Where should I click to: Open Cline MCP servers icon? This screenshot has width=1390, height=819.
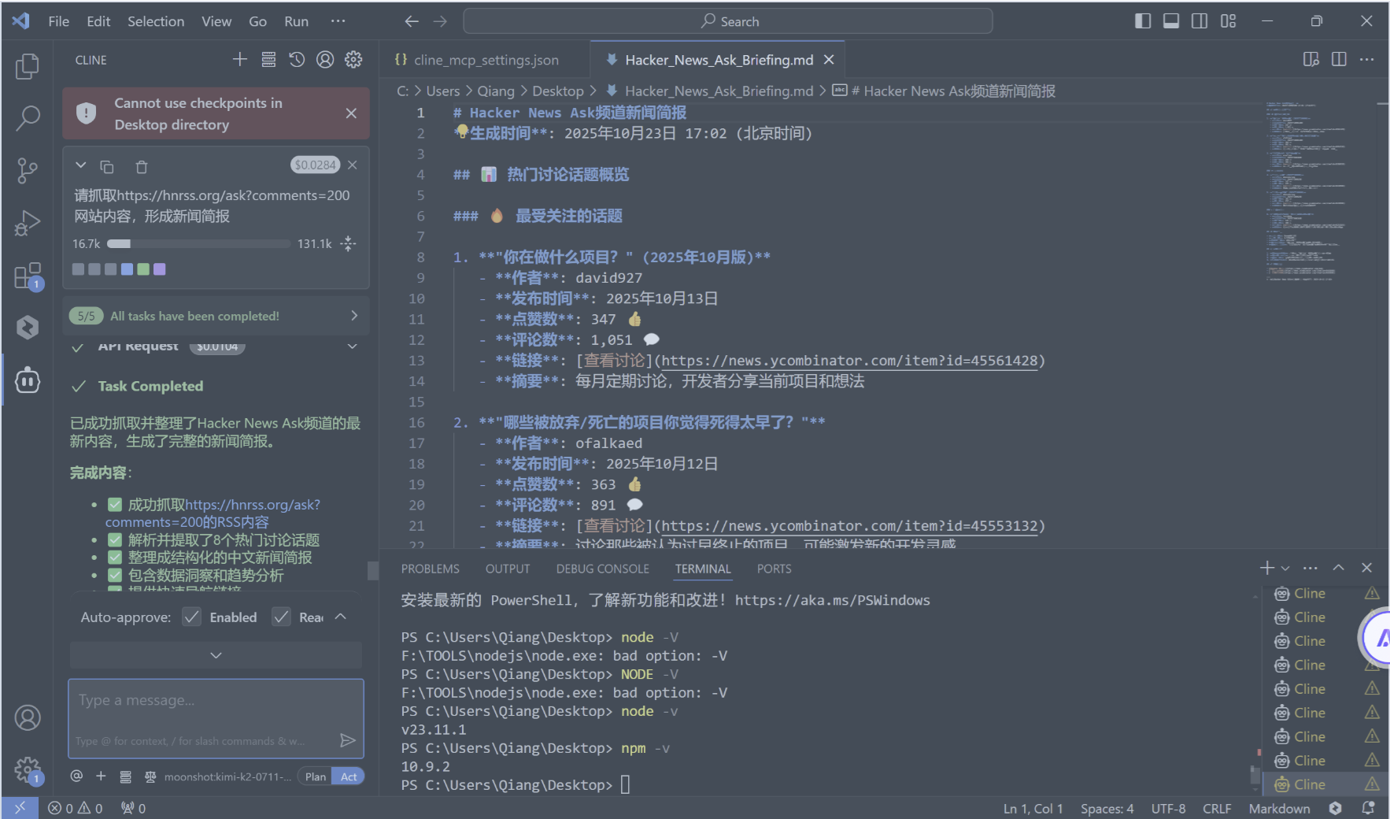point(268,59)
